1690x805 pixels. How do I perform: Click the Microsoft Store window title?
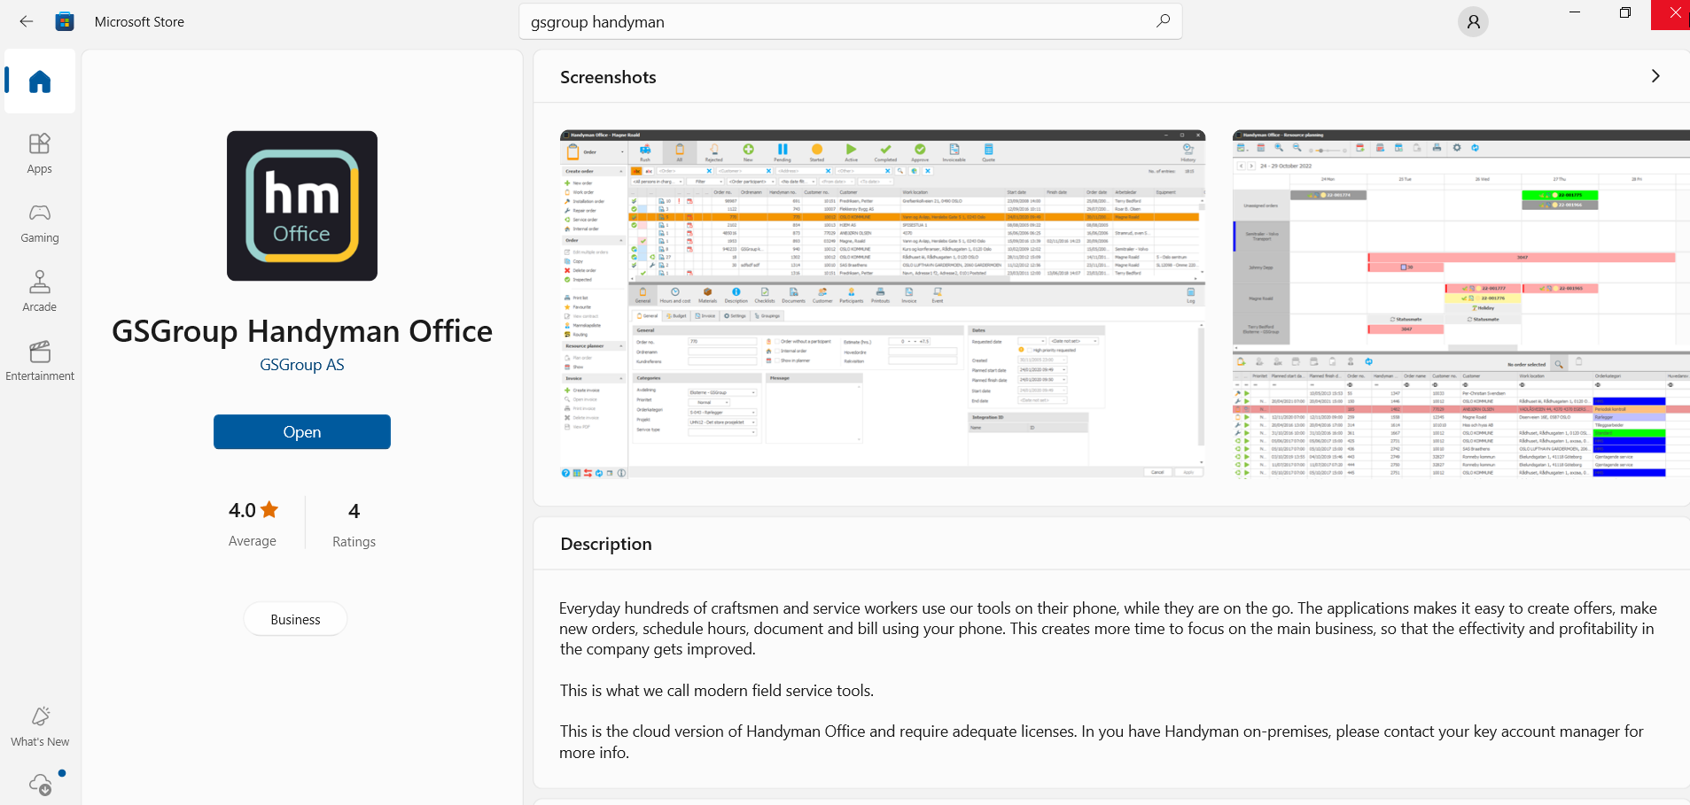(x=139, y=22)
